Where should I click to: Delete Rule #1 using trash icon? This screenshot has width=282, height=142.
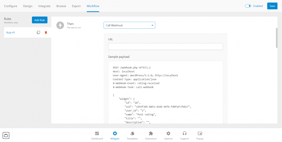46,32
